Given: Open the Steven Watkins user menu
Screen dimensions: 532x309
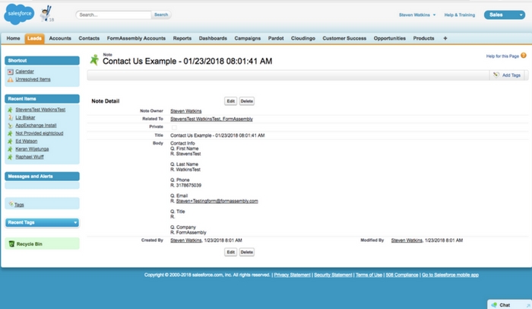Looking at the screenshot, I should 417,15.
